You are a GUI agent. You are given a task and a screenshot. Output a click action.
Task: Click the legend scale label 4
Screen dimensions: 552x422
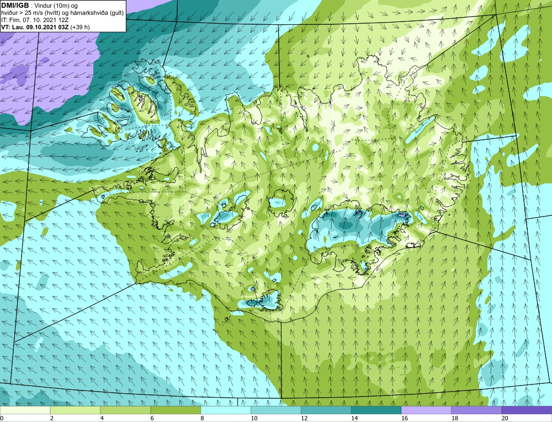[x=102, y=418]
